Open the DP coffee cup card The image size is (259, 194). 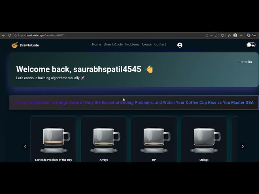(154, 139)
